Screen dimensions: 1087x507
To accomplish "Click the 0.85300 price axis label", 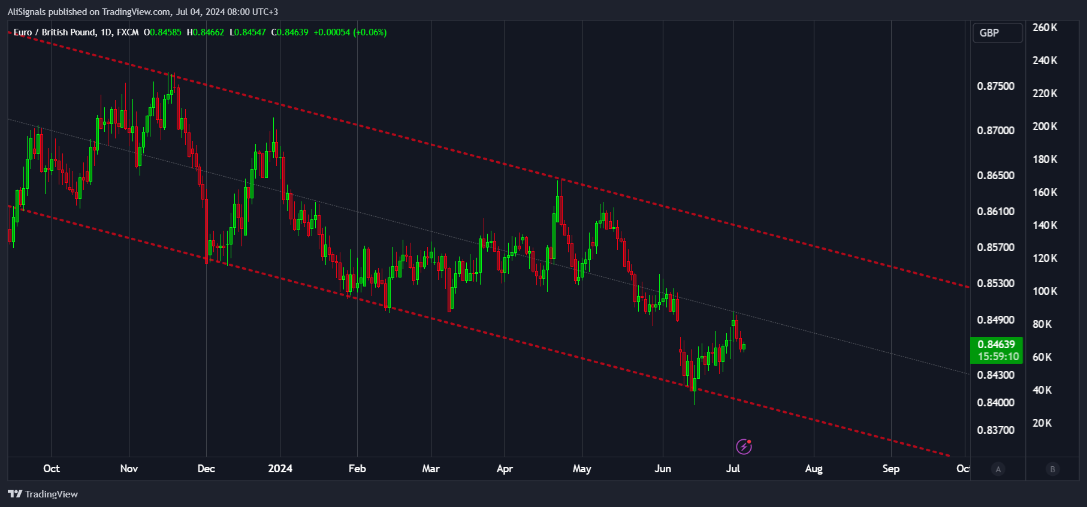I will coord(996,283).
